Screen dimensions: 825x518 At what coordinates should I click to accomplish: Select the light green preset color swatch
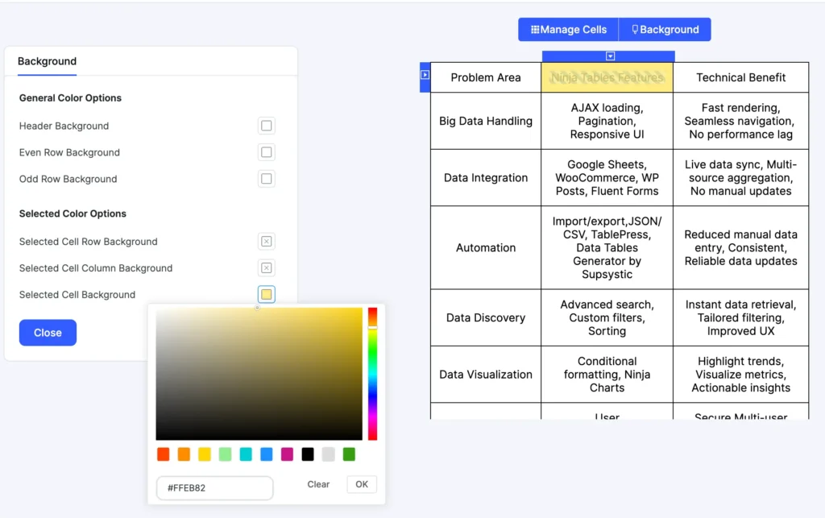click(226, 454)
